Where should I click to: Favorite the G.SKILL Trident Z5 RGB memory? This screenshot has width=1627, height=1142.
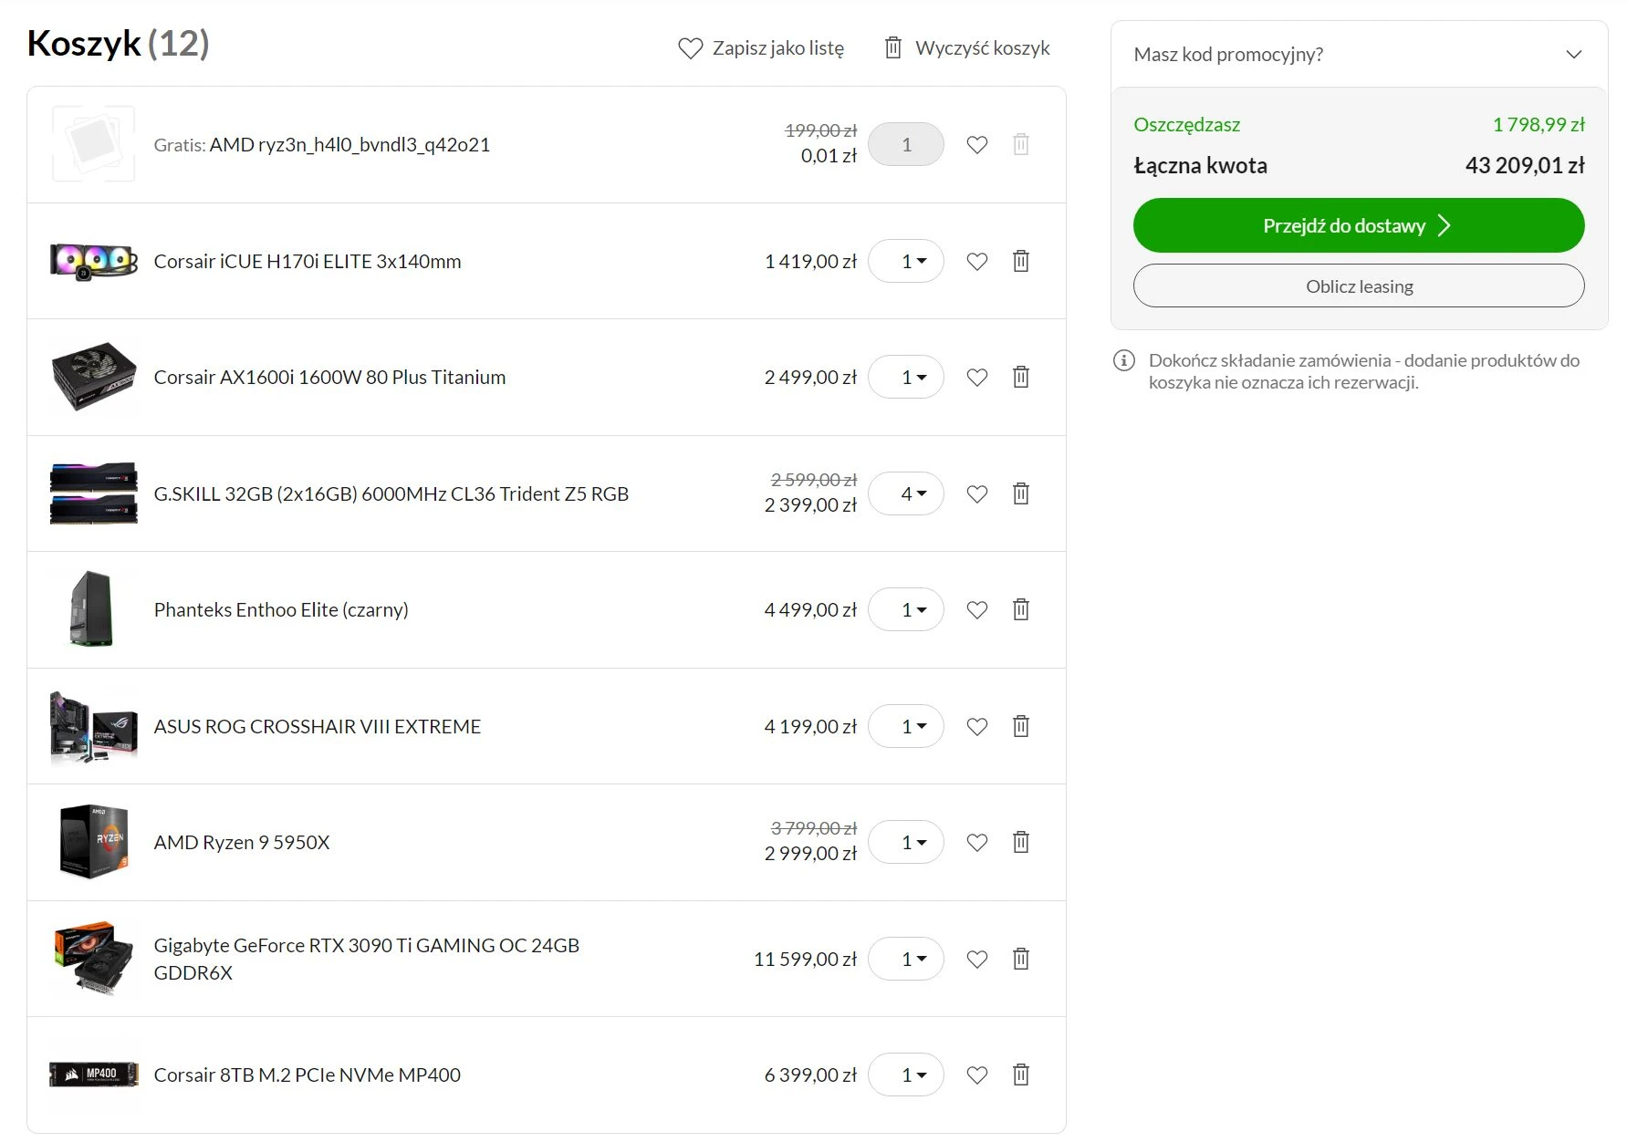tap(976, 494)
